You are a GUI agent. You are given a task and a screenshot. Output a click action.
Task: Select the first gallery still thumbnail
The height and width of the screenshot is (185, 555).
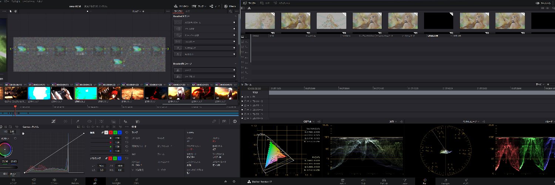[x=260, y=21]
